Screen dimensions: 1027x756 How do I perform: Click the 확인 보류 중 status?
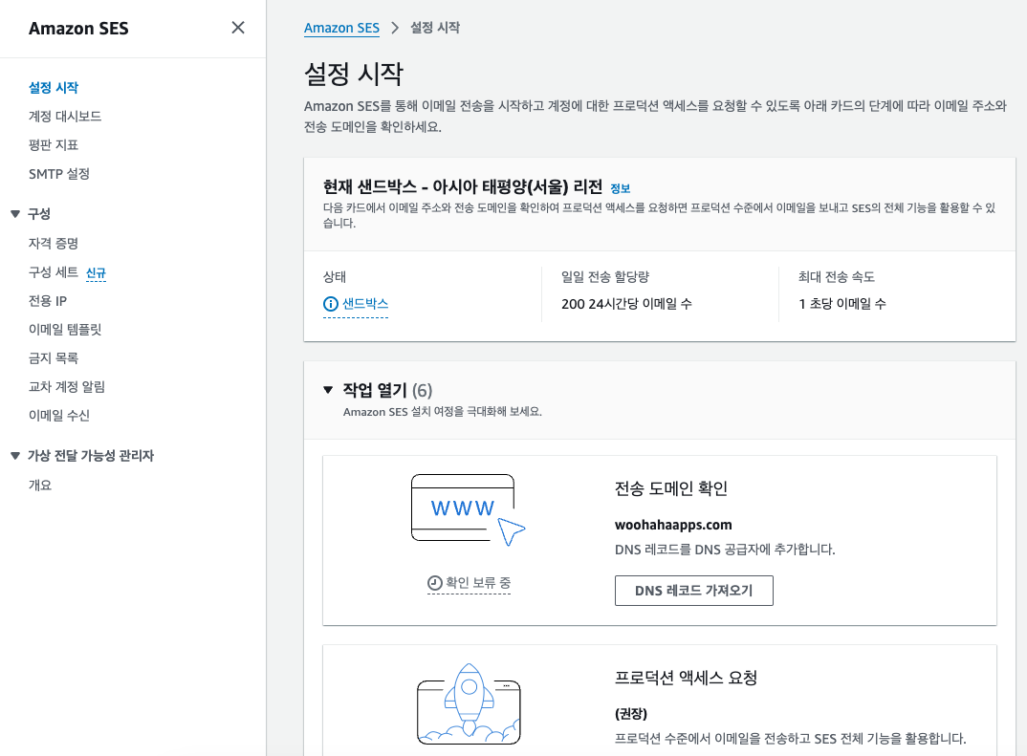point(478,583)
